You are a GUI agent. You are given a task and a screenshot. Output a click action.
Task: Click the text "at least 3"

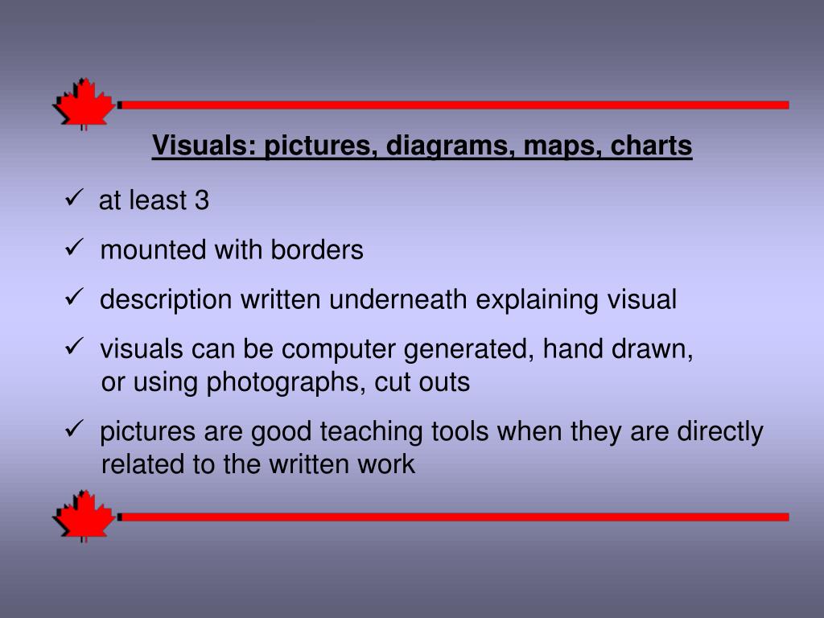point(154,200)
